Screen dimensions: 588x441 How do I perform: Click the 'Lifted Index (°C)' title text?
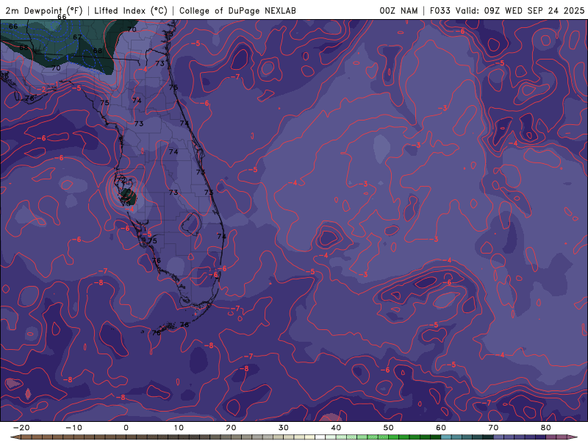coord(131,10)
